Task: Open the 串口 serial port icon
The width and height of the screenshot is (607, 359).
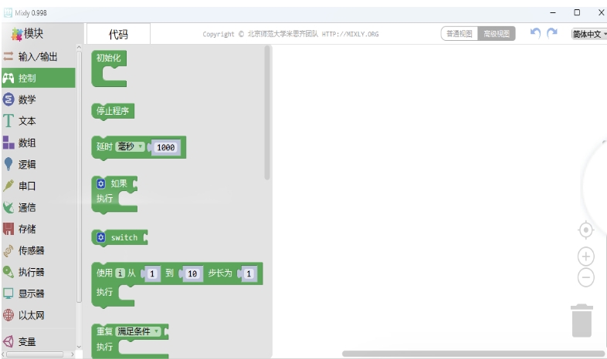Action: (8, 186)
